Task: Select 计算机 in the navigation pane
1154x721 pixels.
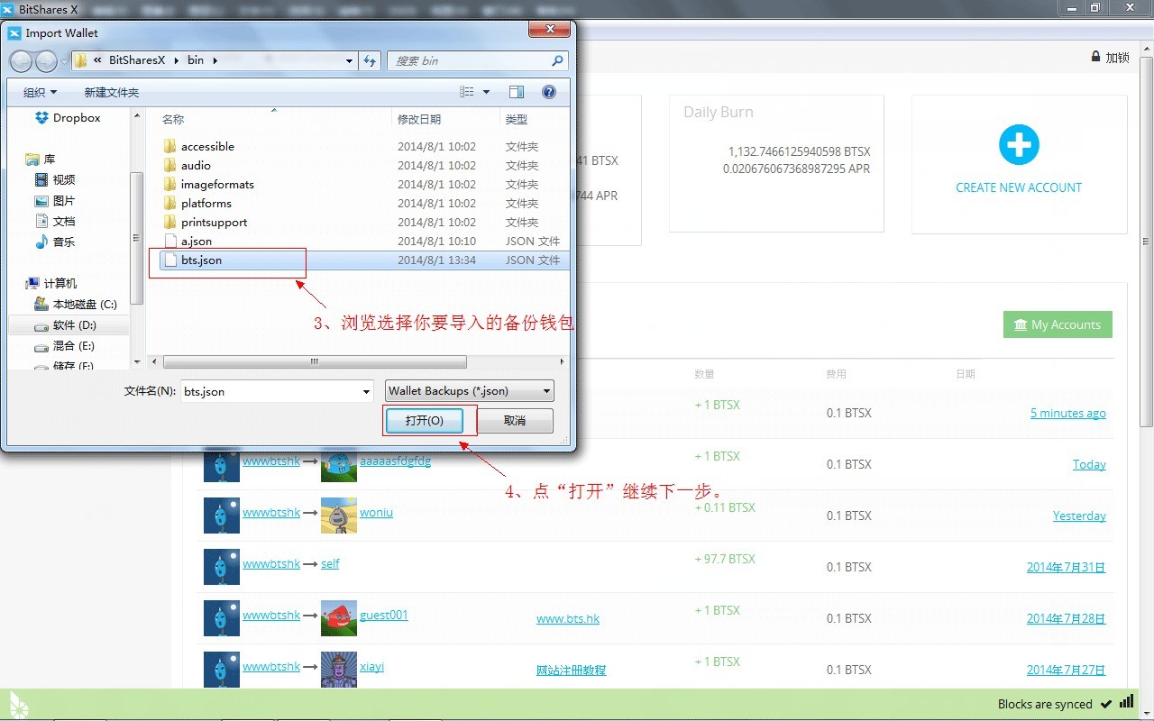Action: click(51, 284)
